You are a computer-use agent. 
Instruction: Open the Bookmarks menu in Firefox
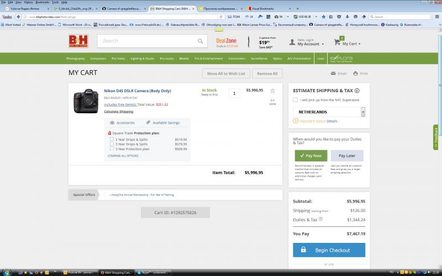pyautogui.click(x=43, y=2)
